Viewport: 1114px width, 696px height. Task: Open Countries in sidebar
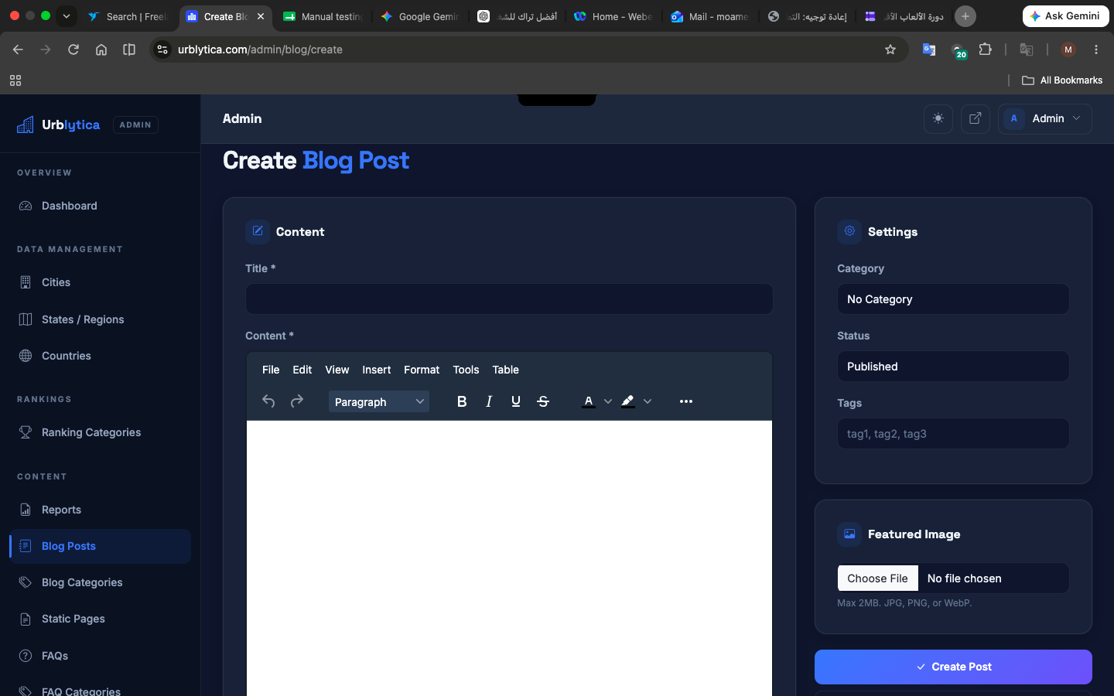100,356
